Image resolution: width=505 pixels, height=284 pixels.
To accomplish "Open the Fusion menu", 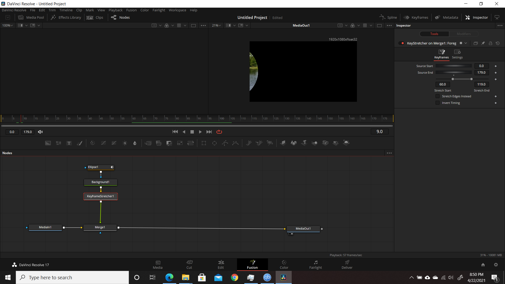I will (x=131, y=10).
